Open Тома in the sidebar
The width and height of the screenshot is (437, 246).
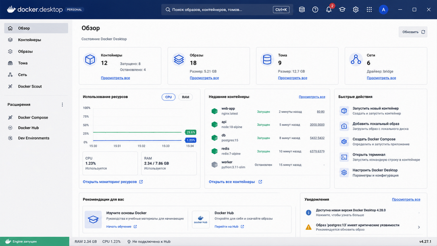pyautogui.click(x=36, y=63)
